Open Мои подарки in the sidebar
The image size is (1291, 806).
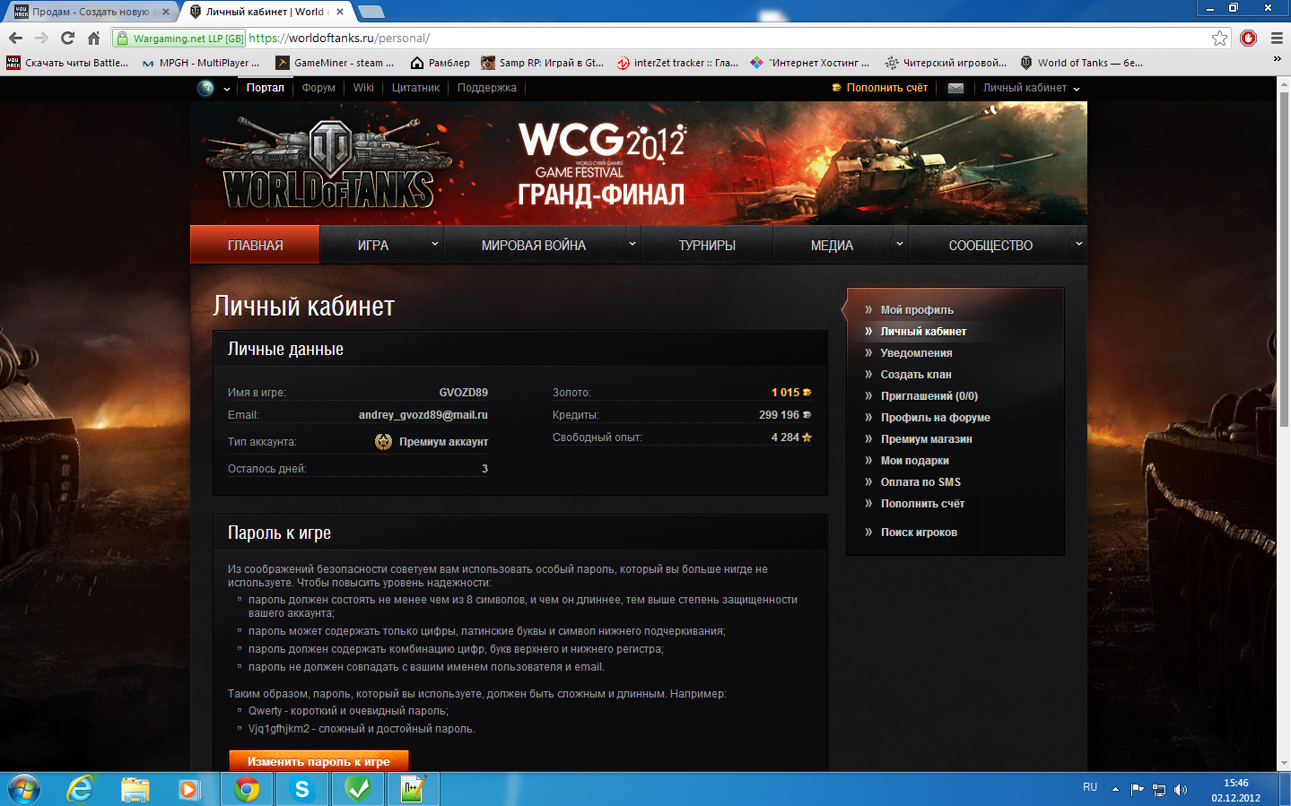pos(914,461)
